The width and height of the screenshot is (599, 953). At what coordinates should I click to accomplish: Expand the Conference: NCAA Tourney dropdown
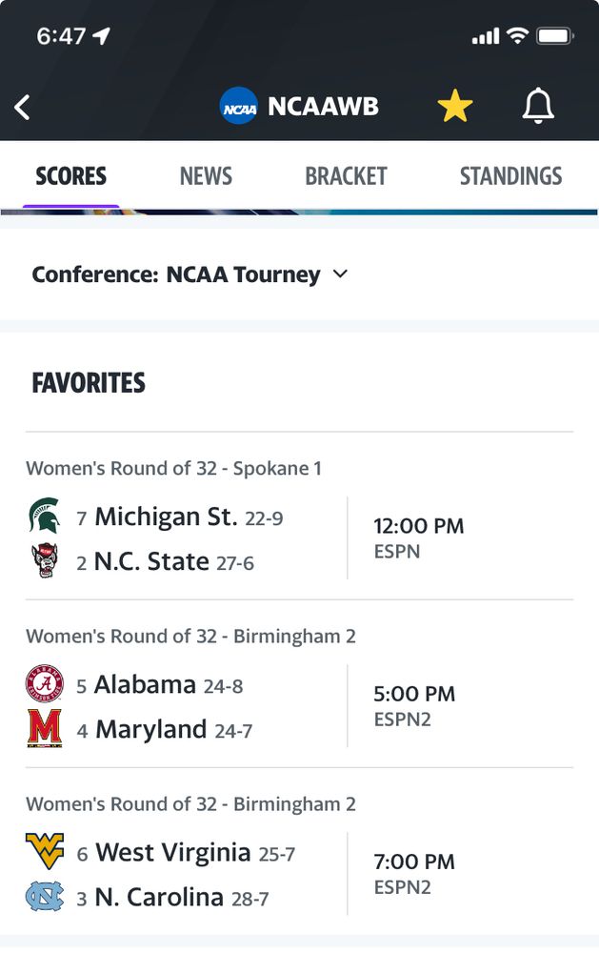[x=190, y=274]
